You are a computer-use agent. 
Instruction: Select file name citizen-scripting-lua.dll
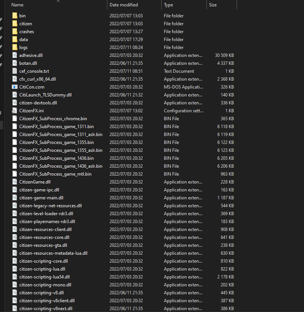42,269
